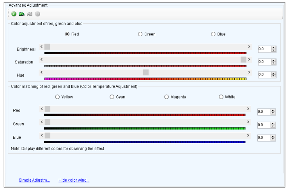Click the Brightness slider right arrow

[x=249, y=47]
